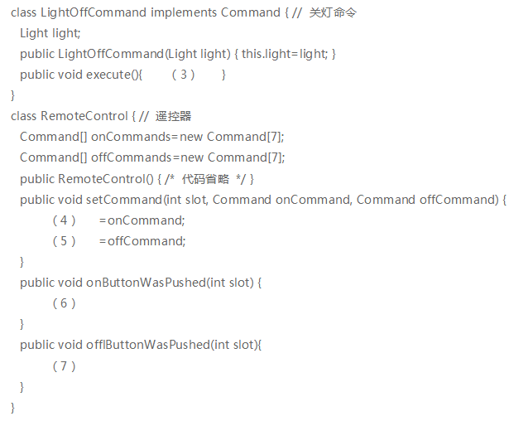Click the blank placeholder numbered (4)
Image resolution: width=528 pixels, height=421 pixels.
coord(64,220)
